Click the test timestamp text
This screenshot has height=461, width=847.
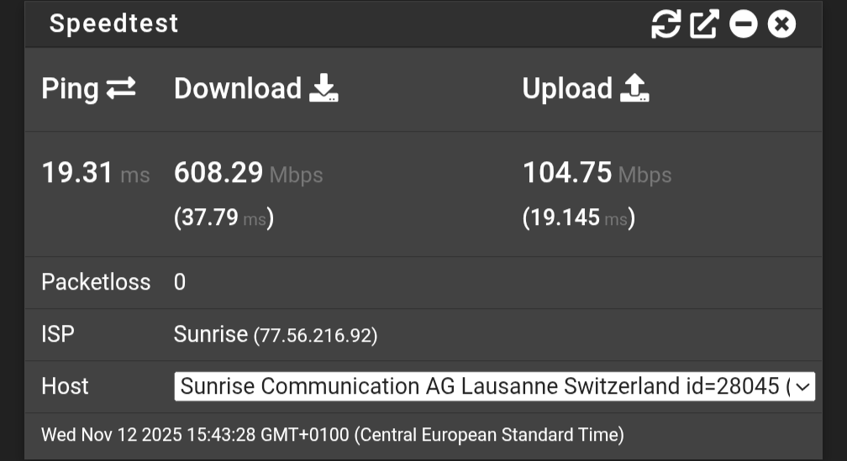(332, 435)
